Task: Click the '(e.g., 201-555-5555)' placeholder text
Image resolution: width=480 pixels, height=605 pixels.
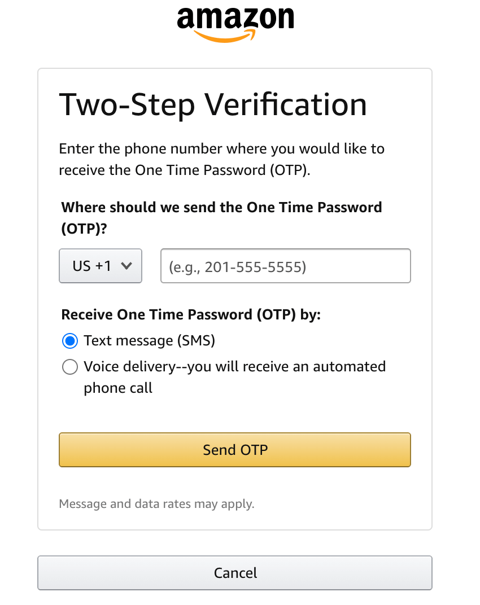Action: pos(238,267)
